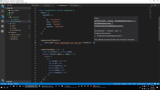Viewport: 160px width, 90px height.
Task: Open the notifications bell in status bar
Action: click(x=158, y=84)
